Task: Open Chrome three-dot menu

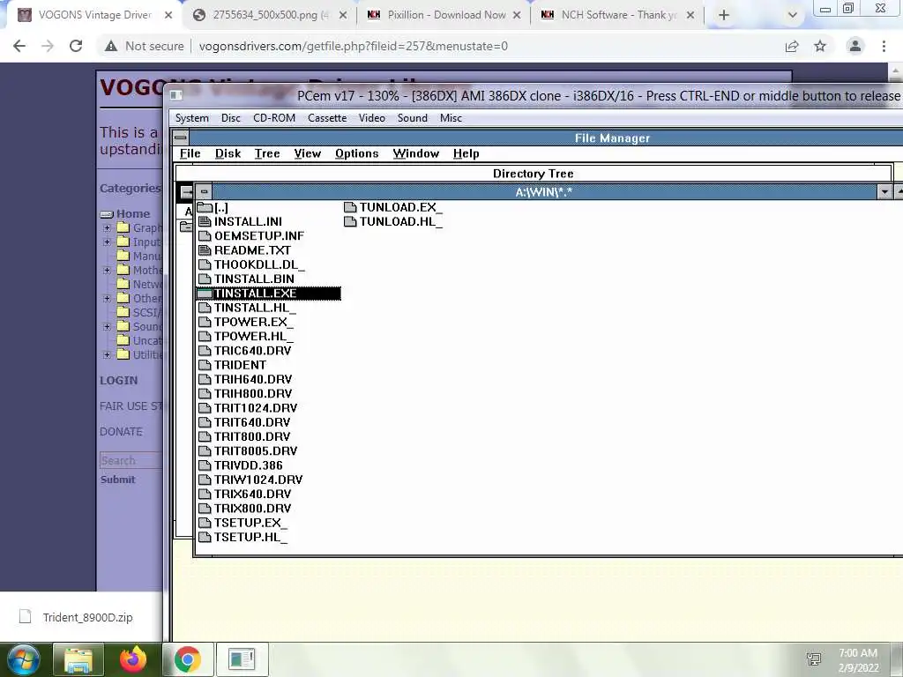Action: (x=884, y=46)
